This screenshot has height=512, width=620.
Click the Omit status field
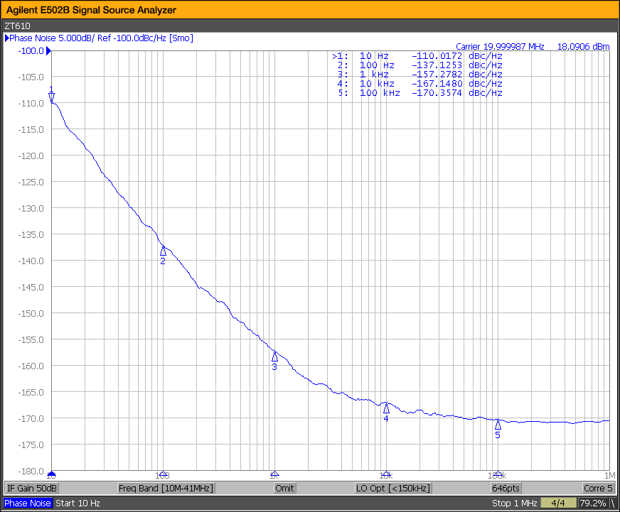pos(284,488)
